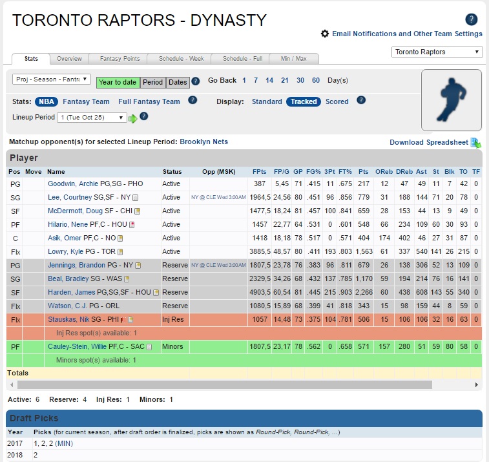Go back 30 days
This screenshot has width=489, height=462.
click(x=300, y=81)
